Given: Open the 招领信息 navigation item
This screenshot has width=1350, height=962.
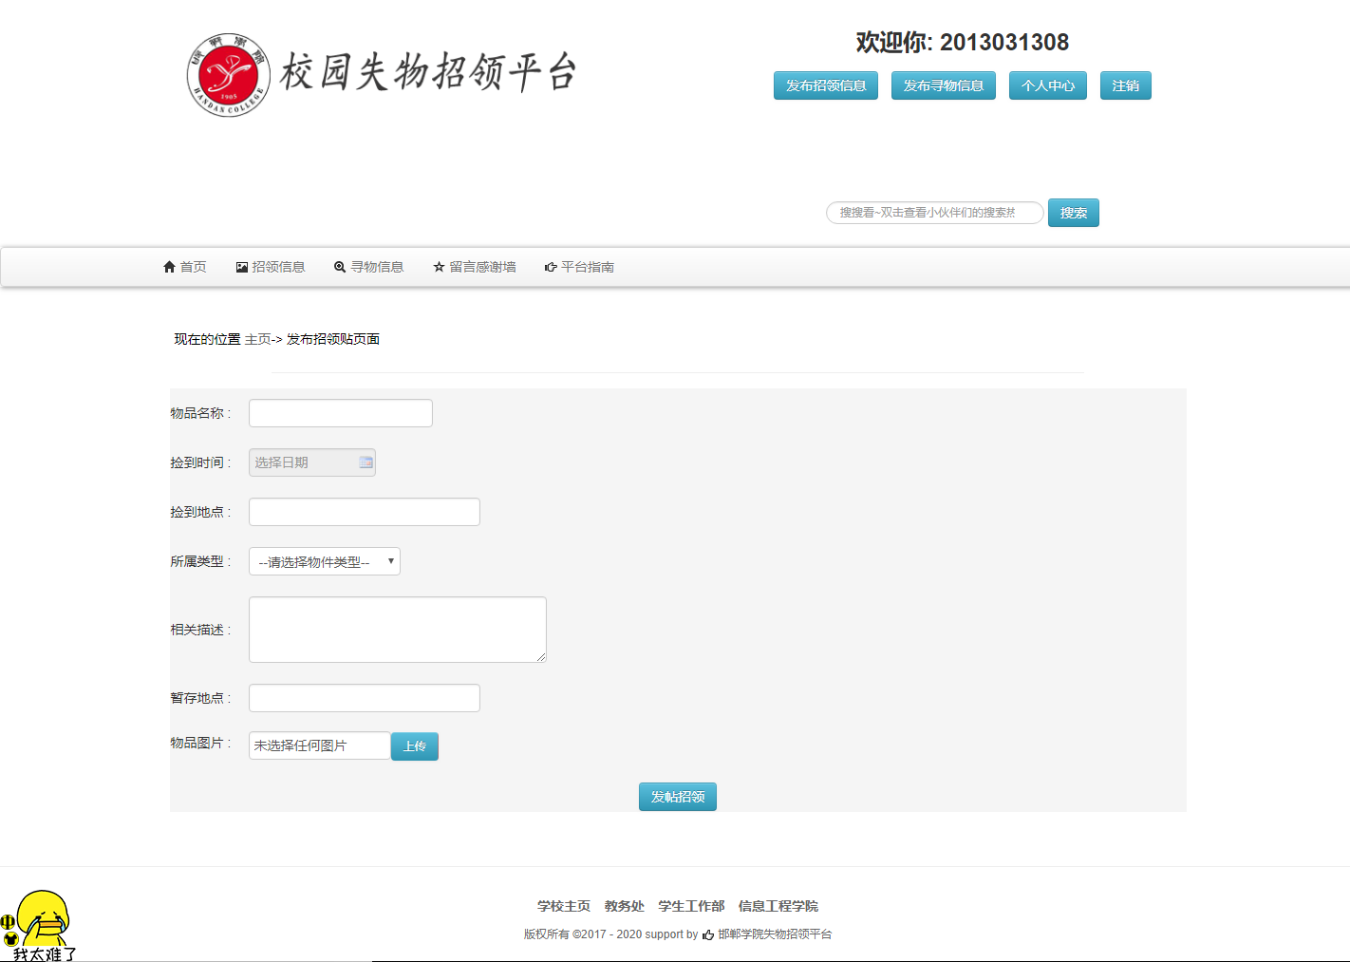Looking at the screenshot, I should click(271, 267).
